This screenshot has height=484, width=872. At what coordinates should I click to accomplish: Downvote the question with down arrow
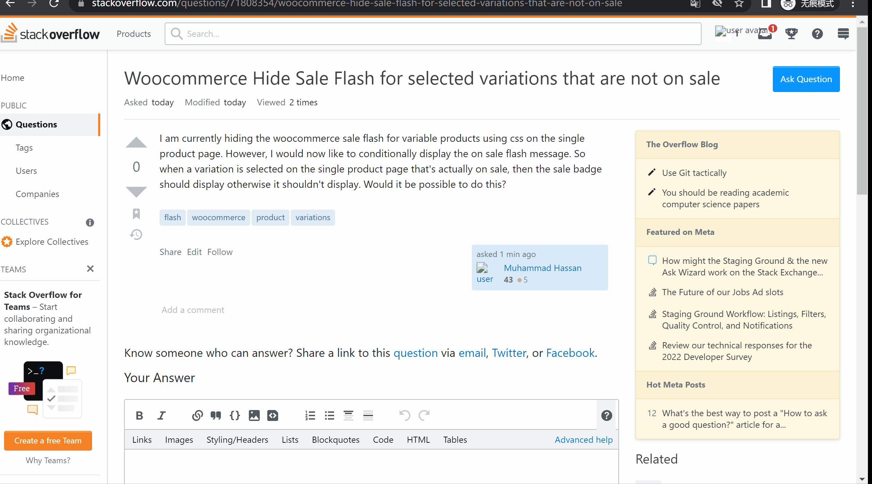(136, 192)
